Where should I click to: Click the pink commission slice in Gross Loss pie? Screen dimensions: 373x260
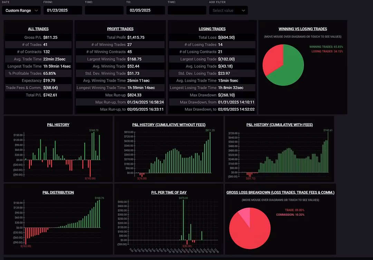pos(244,217)
